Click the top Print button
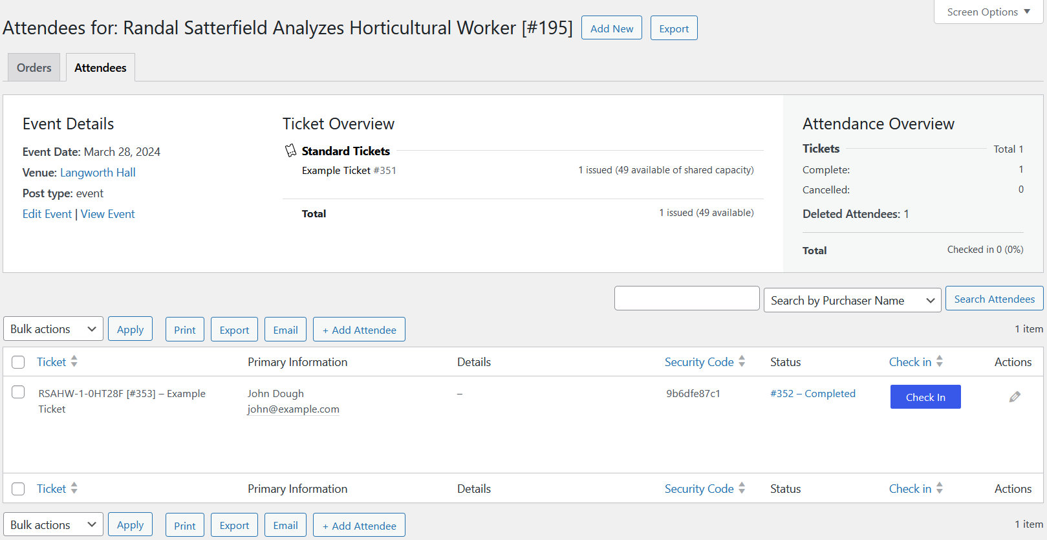Image resolution: width=1047 pixels, height=540 pixels. coord(185,329)
